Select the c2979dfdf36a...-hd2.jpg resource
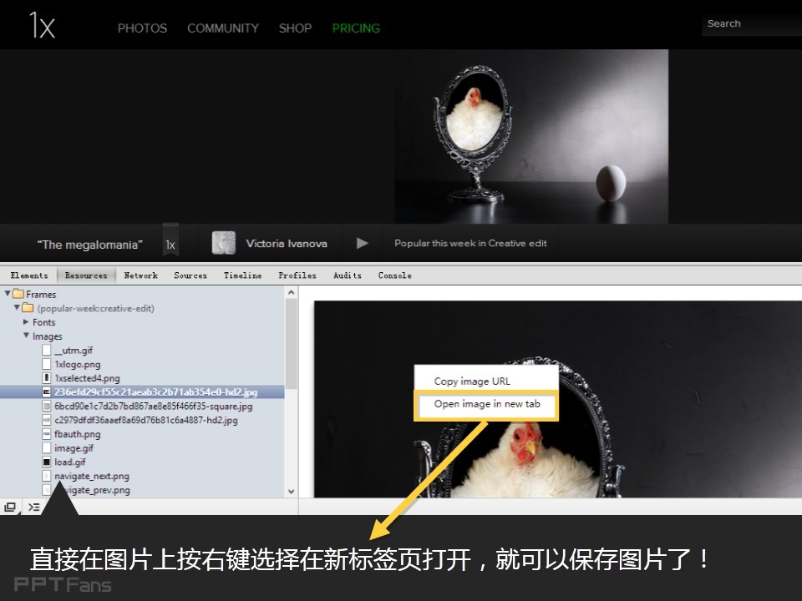This screenshot has width=802, height=601. click(146, 420)
